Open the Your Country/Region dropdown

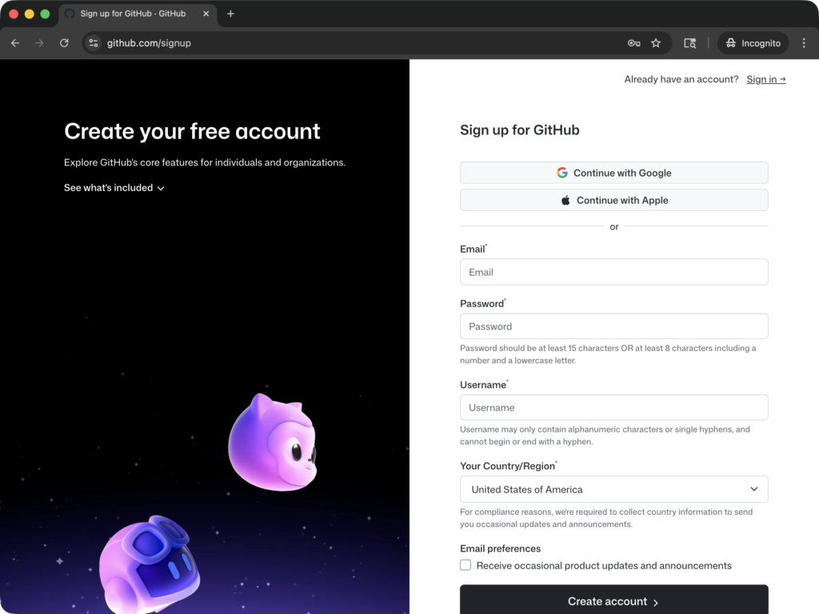click(x=613, y=488)
